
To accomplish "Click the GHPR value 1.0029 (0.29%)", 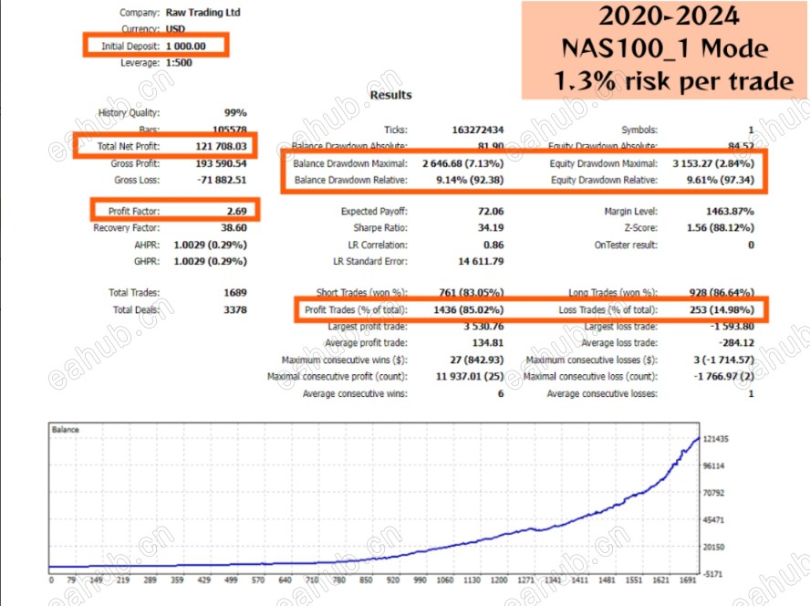I will (x=210, y=261).
